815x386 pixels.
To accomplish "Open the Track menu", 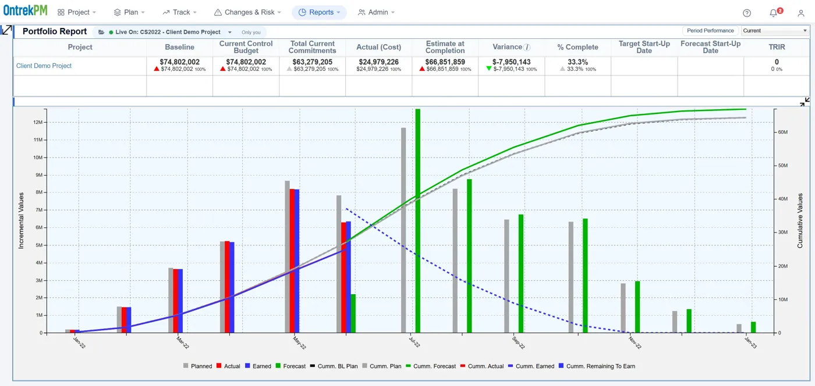I will pyautogui.click(x=179, y=12).
